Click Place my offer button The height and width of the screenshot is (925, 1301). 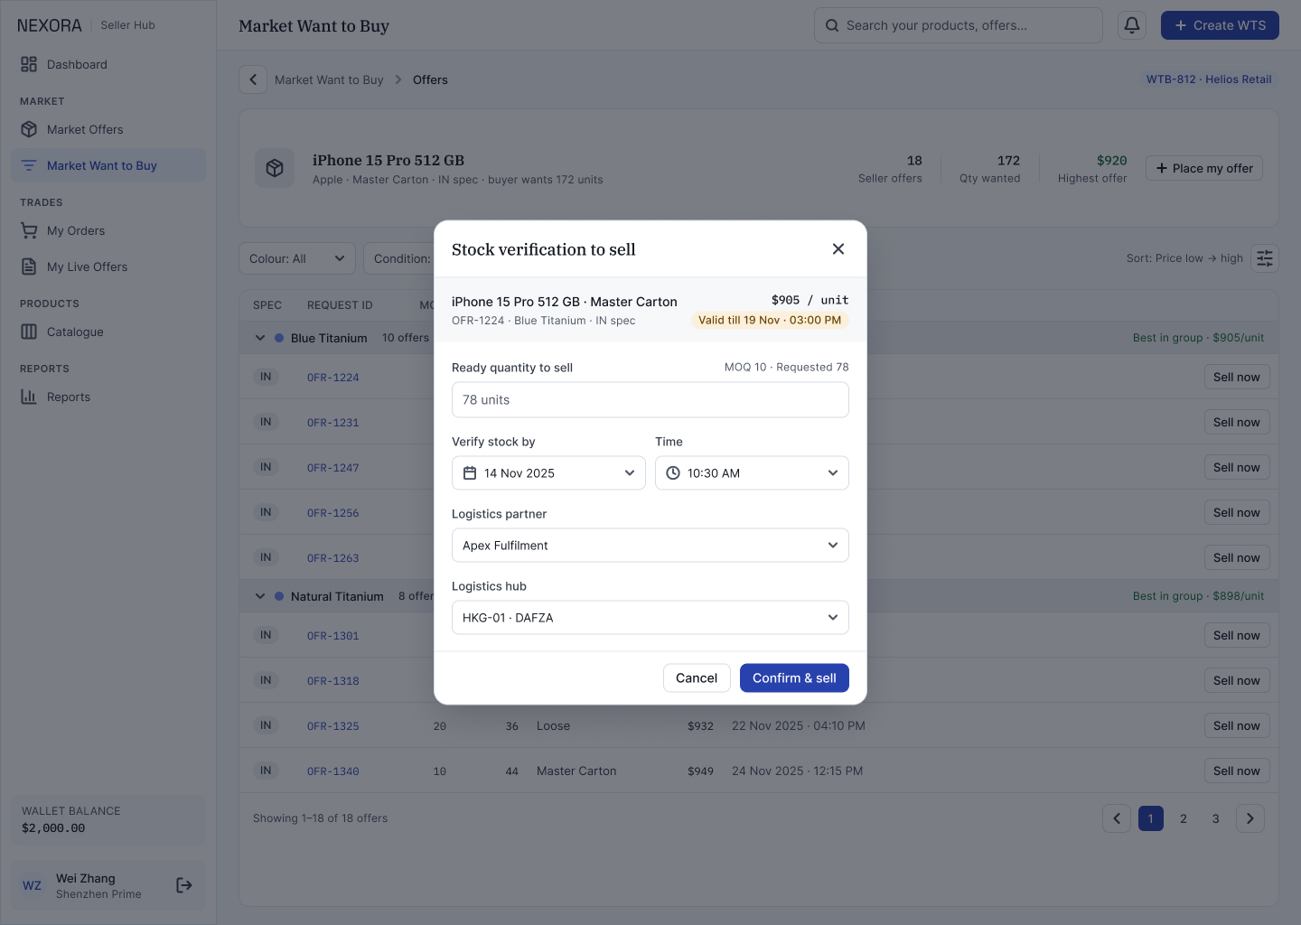1204,169
